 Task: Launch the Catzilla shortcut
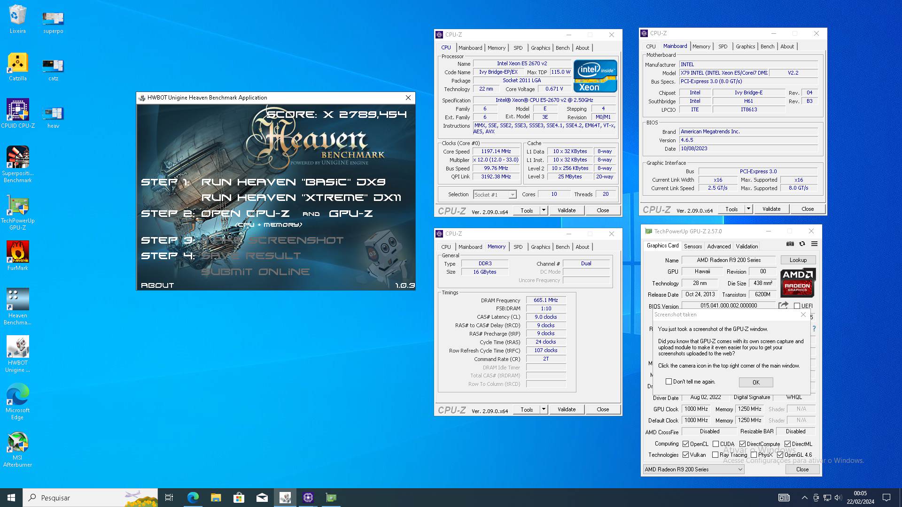coord(17,67)
